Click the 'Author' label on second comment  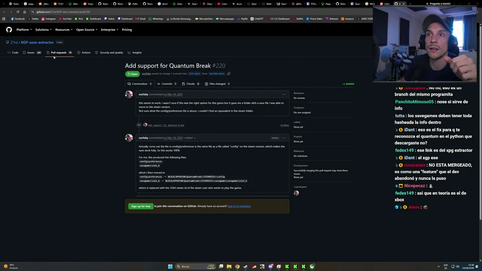coord(275,138)
